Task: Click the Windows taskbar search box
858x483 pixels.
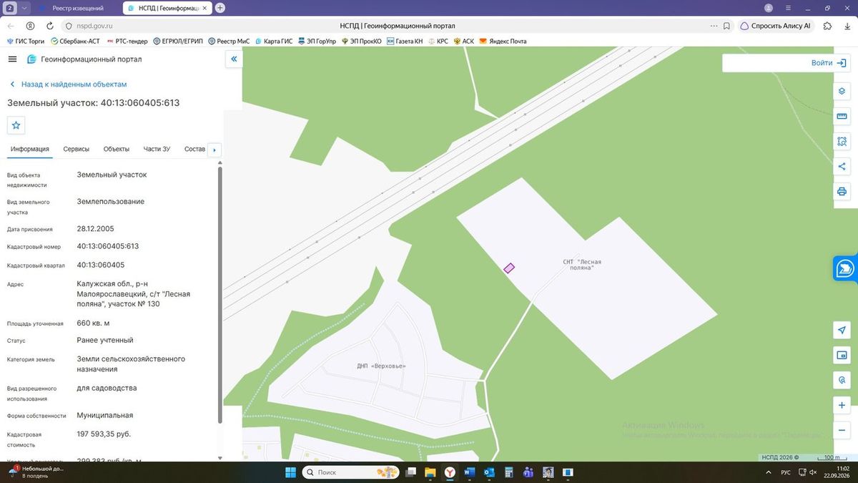Action: click(350, 472)
